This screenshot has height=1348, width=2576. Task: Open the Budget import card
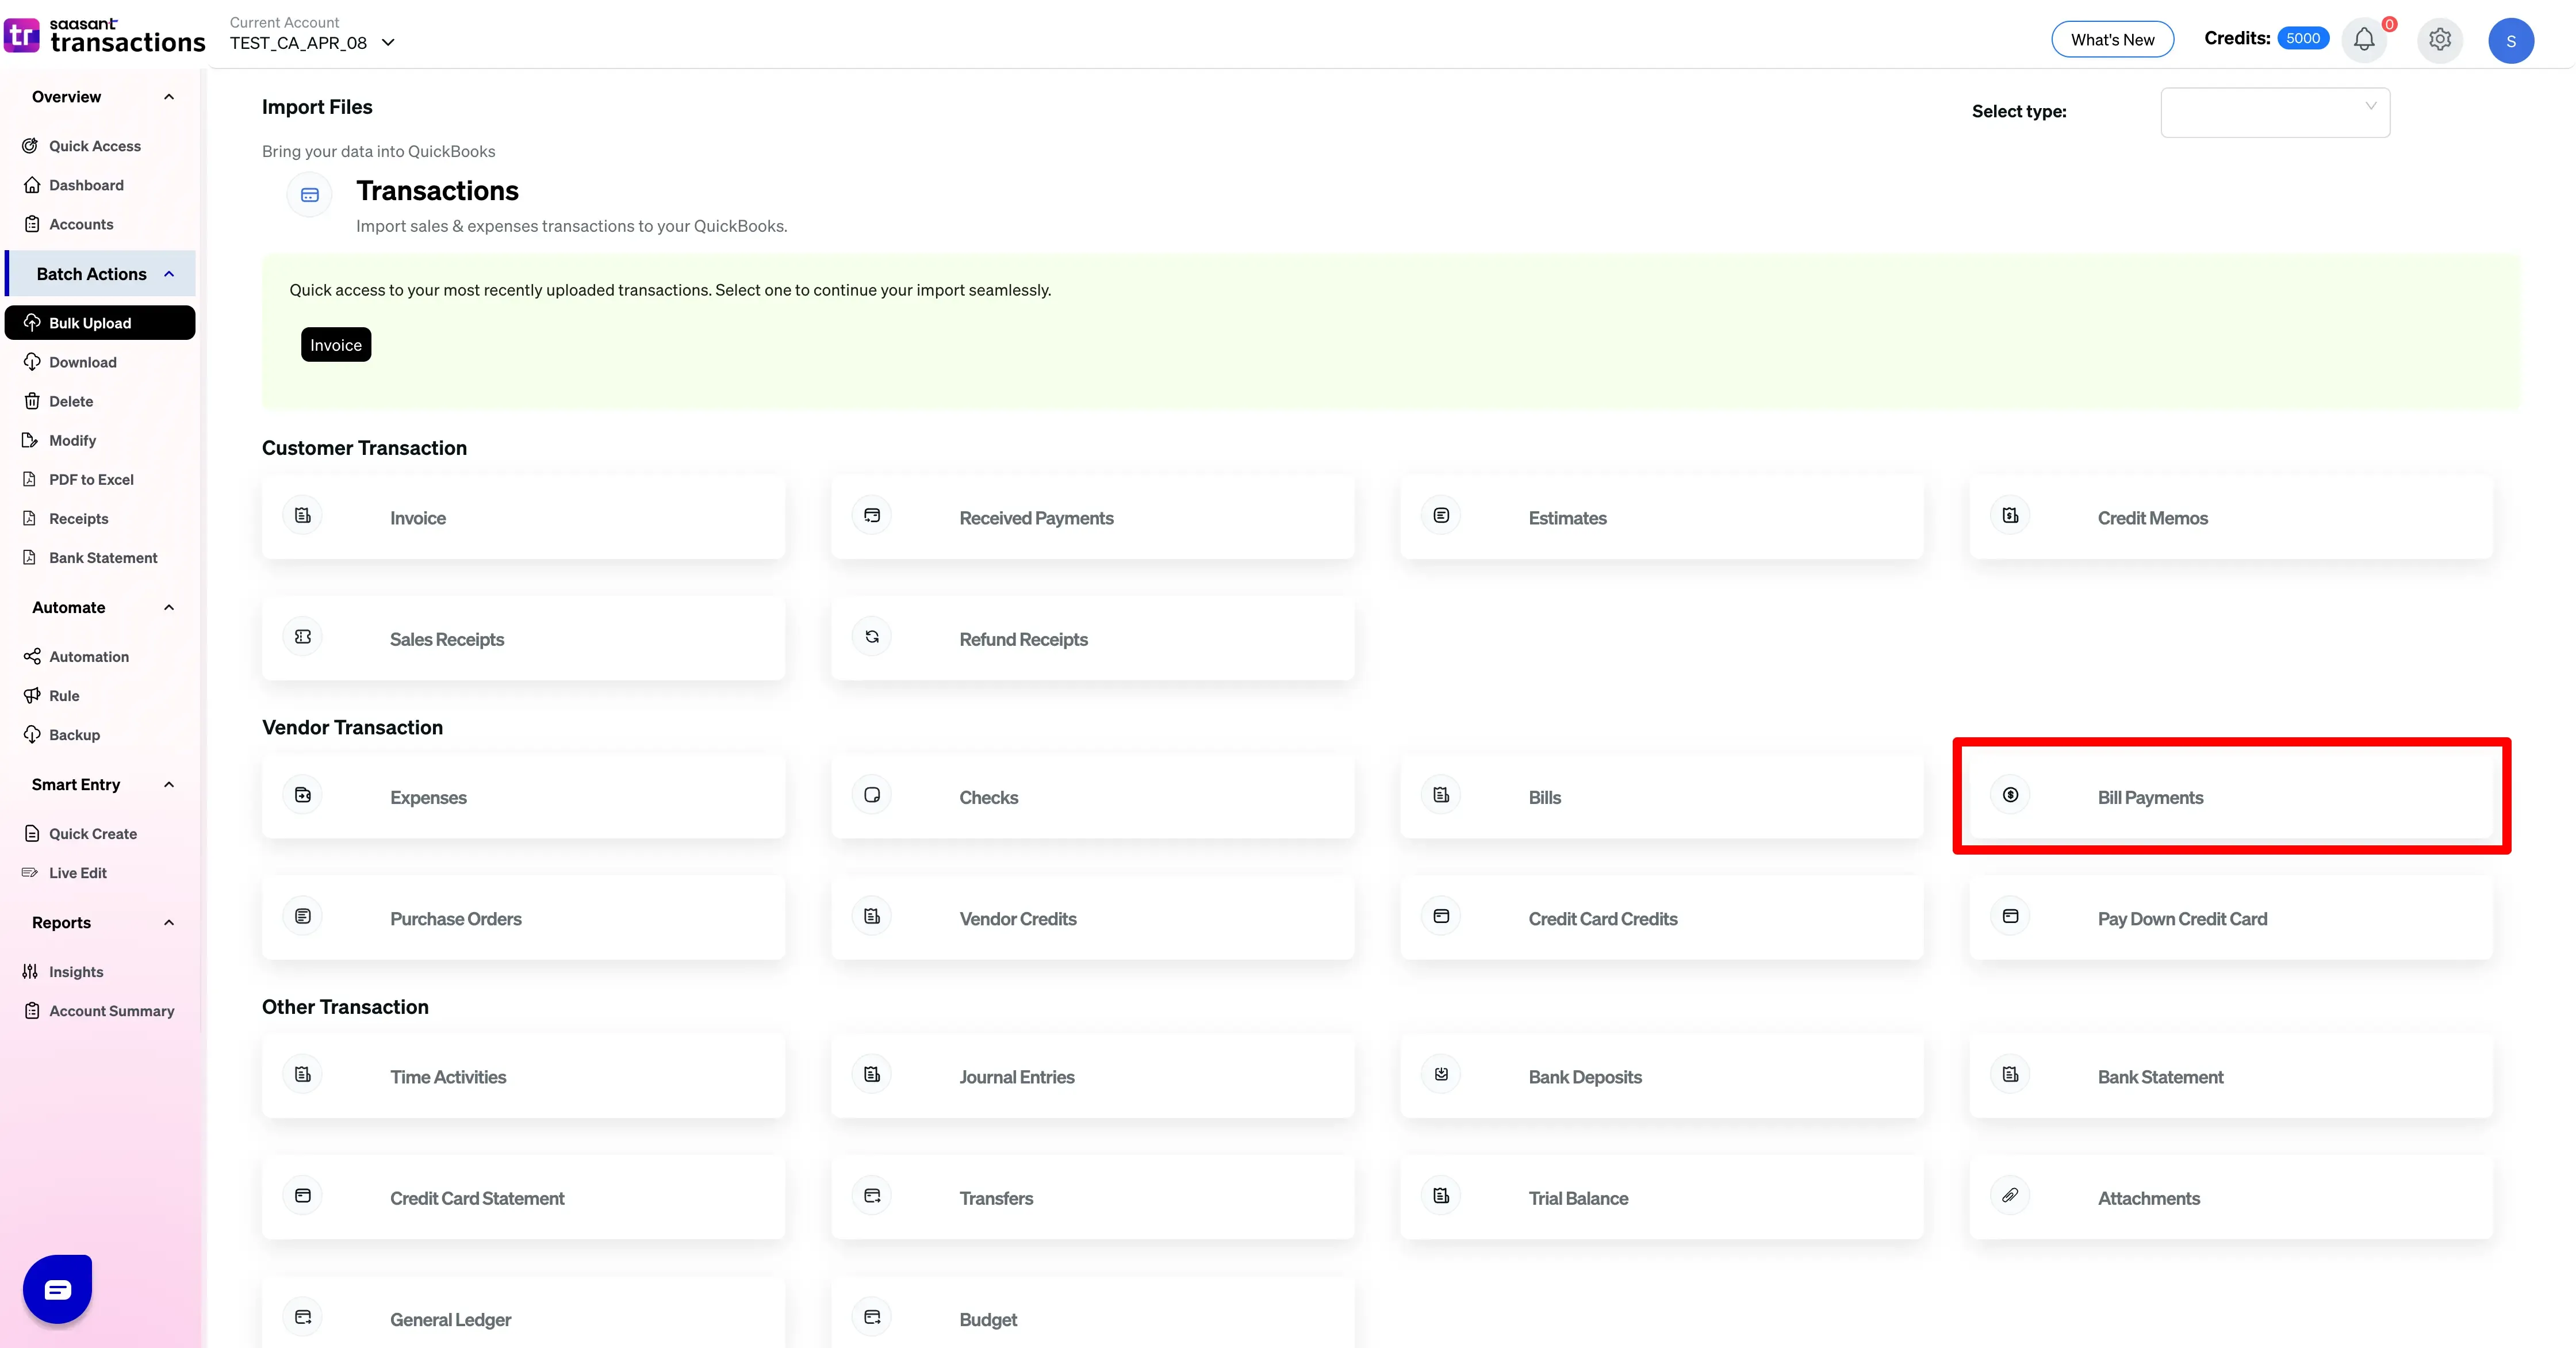[1092, 1312]
